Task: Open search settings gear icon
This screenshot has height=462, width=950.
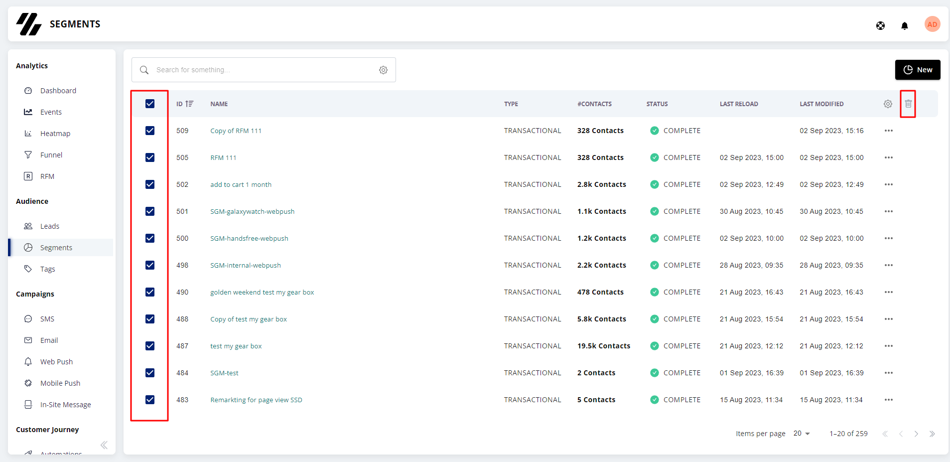Action: (x=383, y=70)
